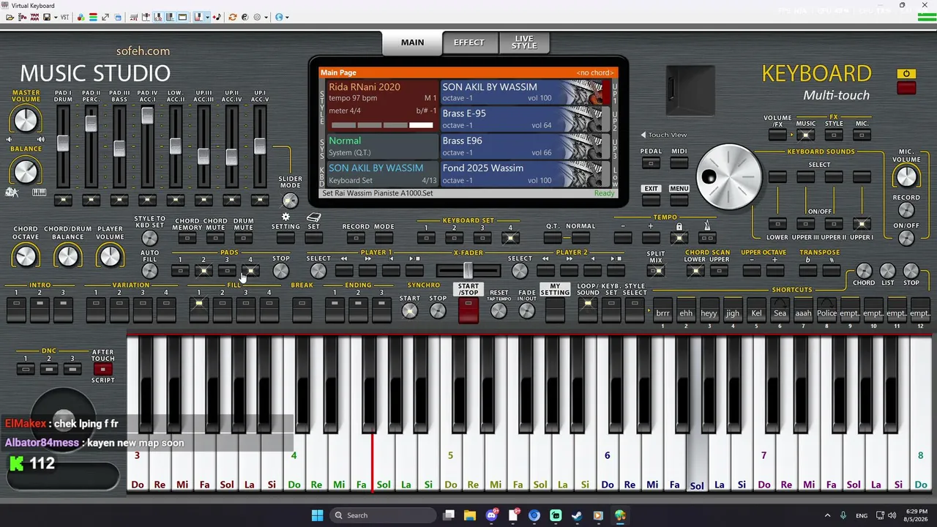Click the metronome button under Tempo

(x=707, y=237)
